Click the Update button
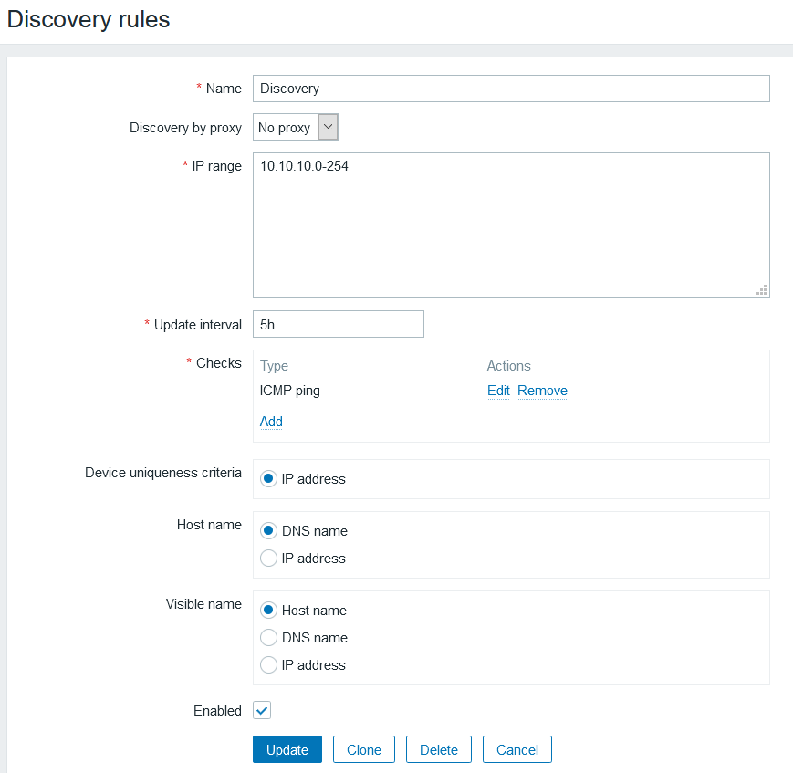The height and width of the screenshot is (773, 793). (x=287, y=749)
